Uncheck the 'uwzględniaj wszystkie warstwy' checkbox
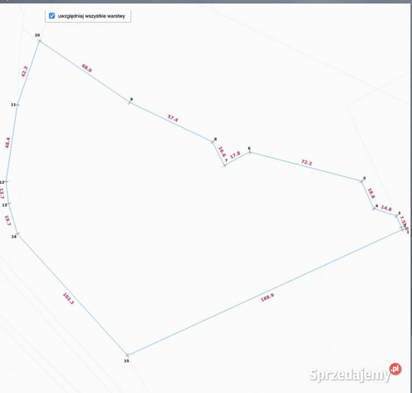412x393 pixels. pyautogui.click(x=52, y=16)
